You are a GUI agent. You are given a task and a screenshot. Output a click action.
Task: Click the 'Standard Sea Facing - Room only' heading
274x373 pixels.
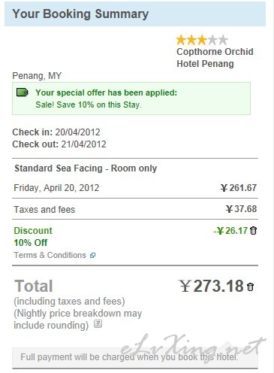tap(86, 168)
